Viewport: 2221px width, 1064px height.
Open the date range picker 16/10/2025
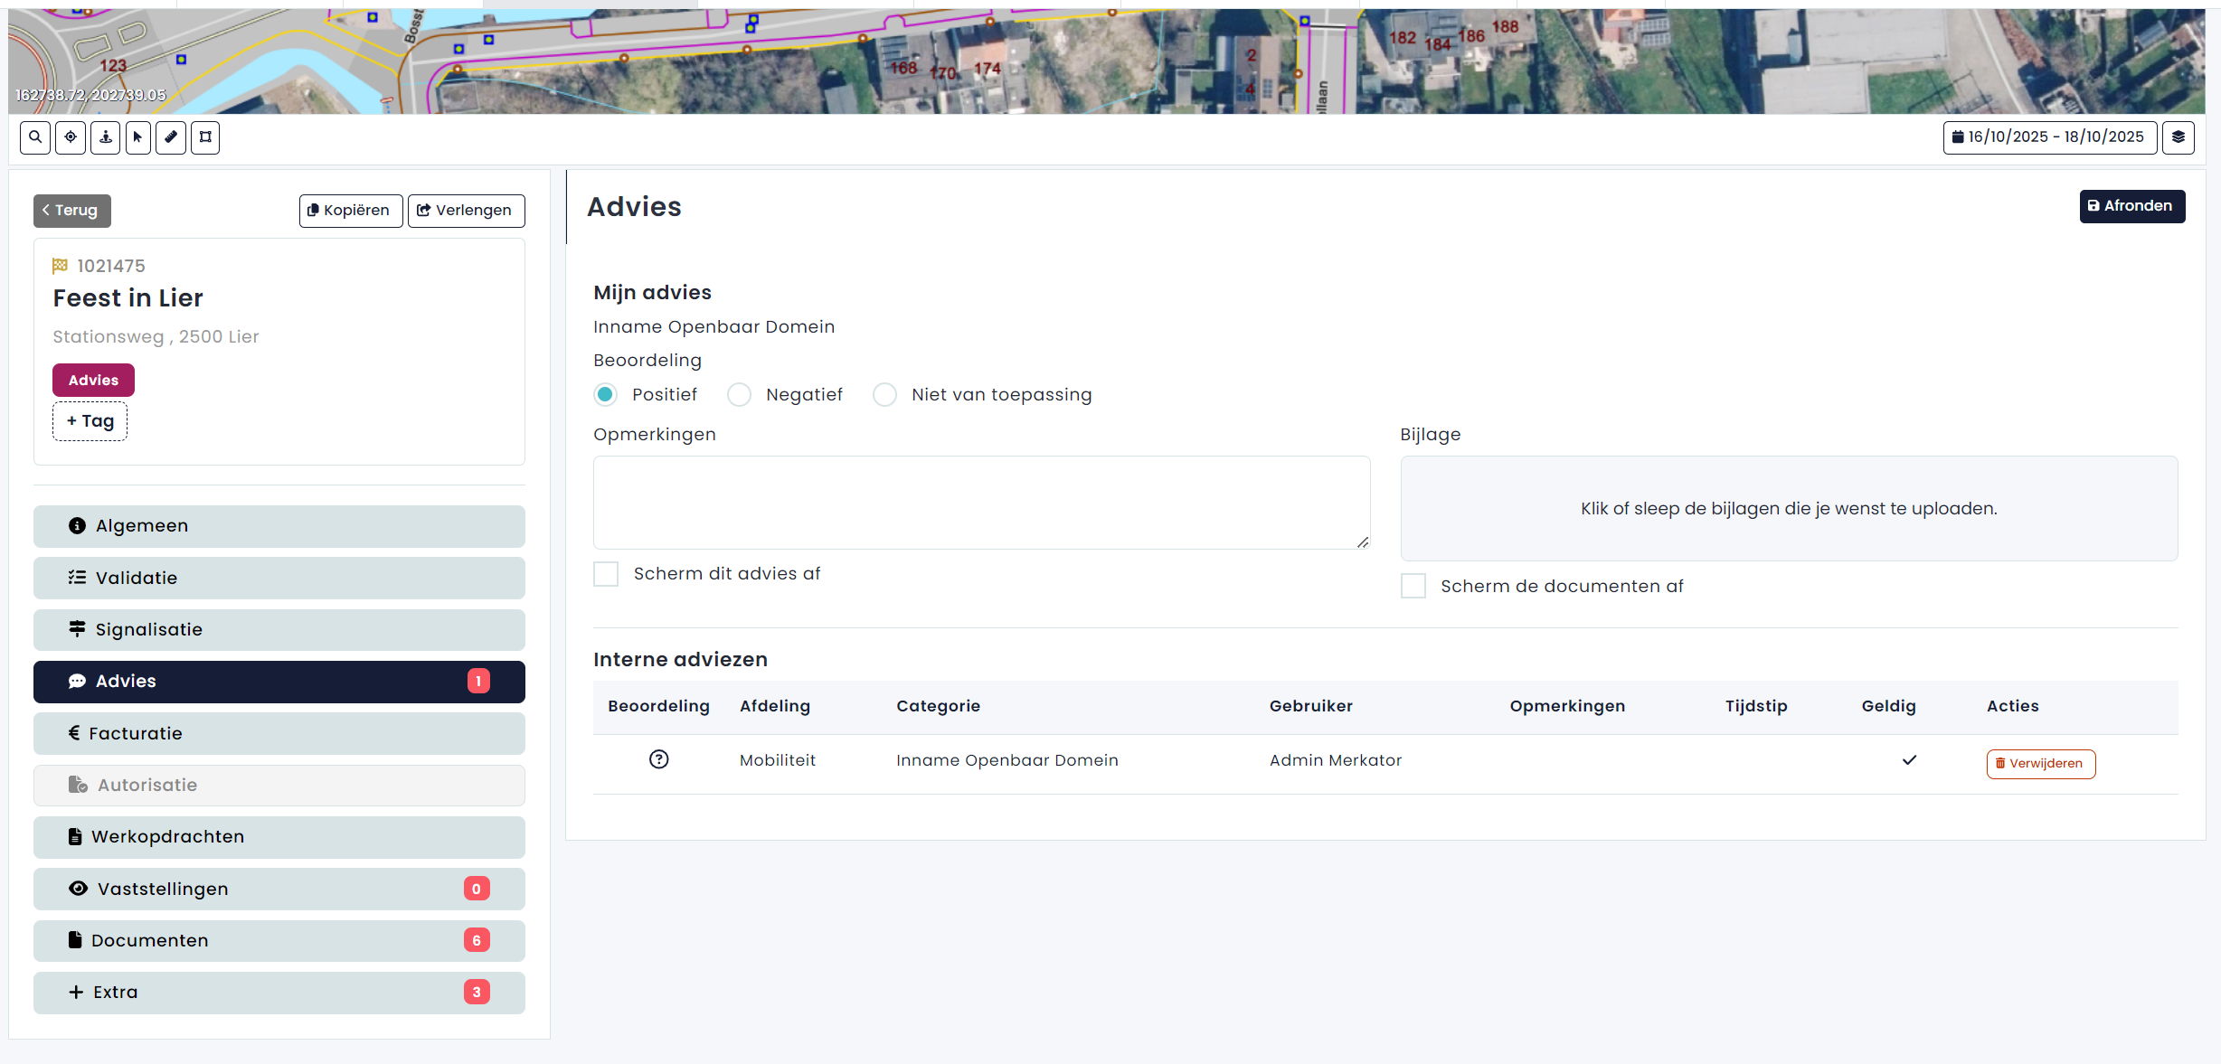click(2048, 137)
